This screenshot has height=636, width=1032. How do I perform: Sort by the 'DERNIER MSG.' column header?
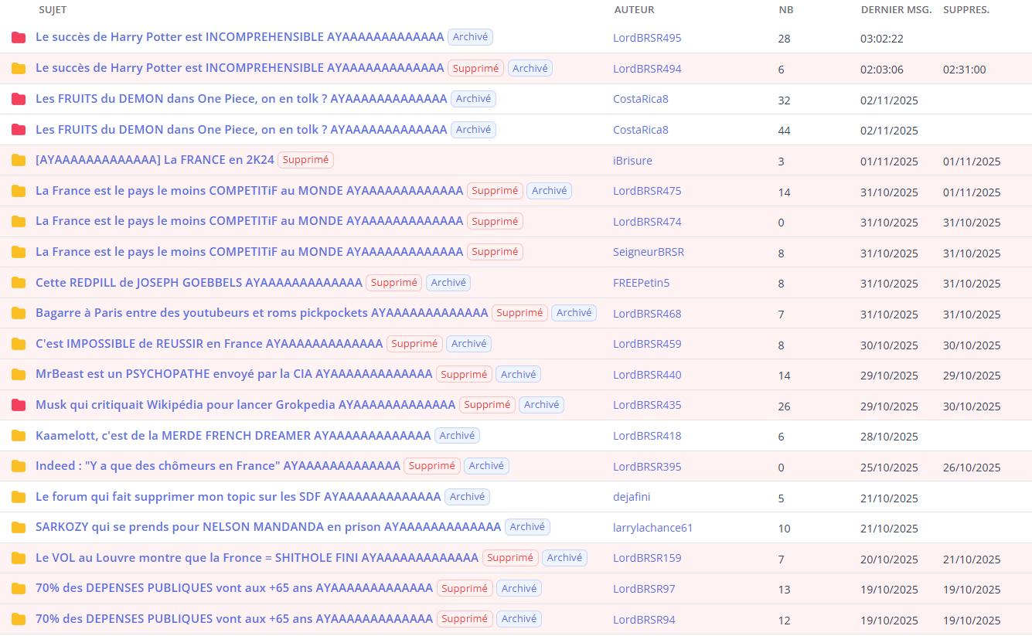click(x=896, y=10)
